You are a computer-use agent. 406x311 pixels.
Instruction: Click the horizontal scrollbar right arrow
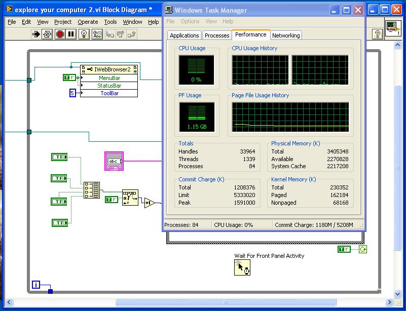click(x=389, y=302)
